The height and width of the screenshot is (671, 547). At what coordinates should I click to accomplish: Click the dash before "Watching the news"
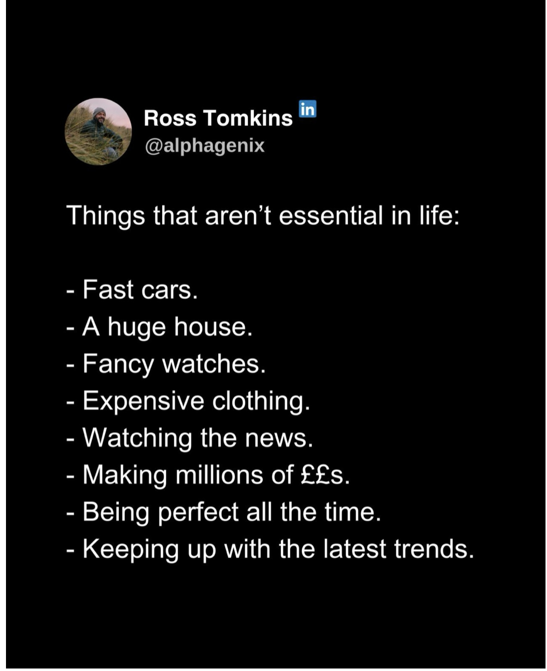click(71, 439)
